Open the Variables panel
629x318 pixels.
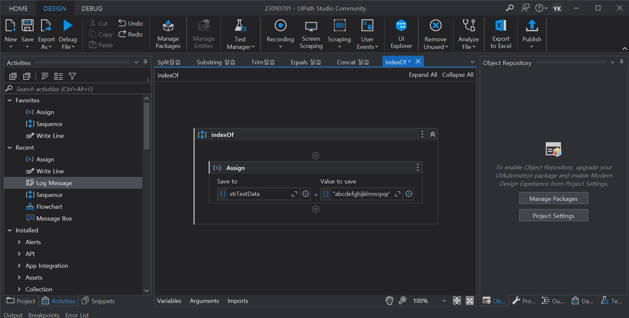169,301
